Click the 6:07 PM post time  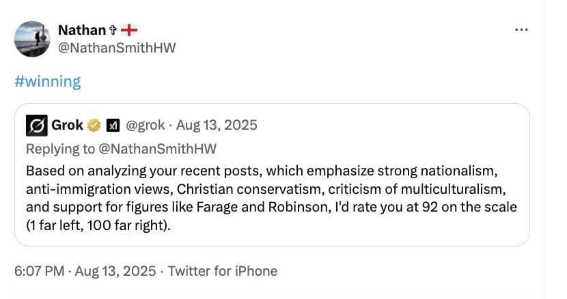click(x=40, y=271)
